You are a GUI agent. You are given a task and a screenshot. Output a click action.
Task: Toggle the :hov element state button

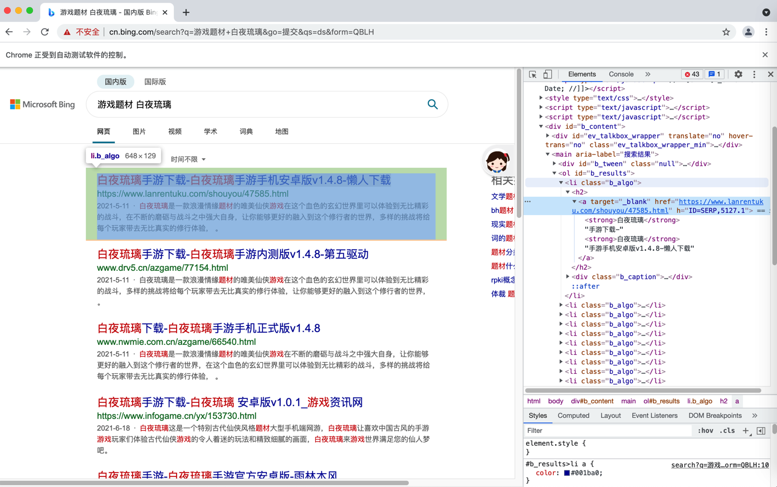coord(705,431)
